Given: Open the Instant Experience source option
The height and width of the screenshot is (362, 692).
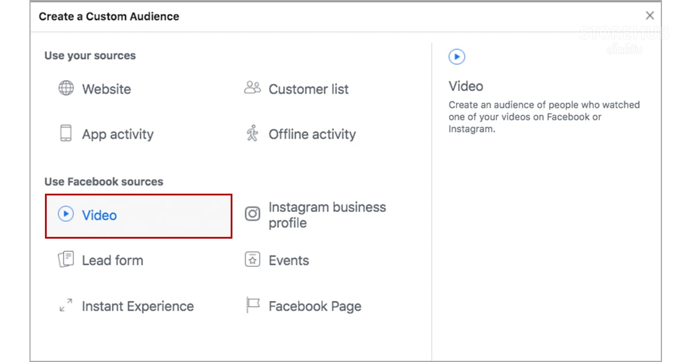Looking at the screenshot, I should (138, 306).
